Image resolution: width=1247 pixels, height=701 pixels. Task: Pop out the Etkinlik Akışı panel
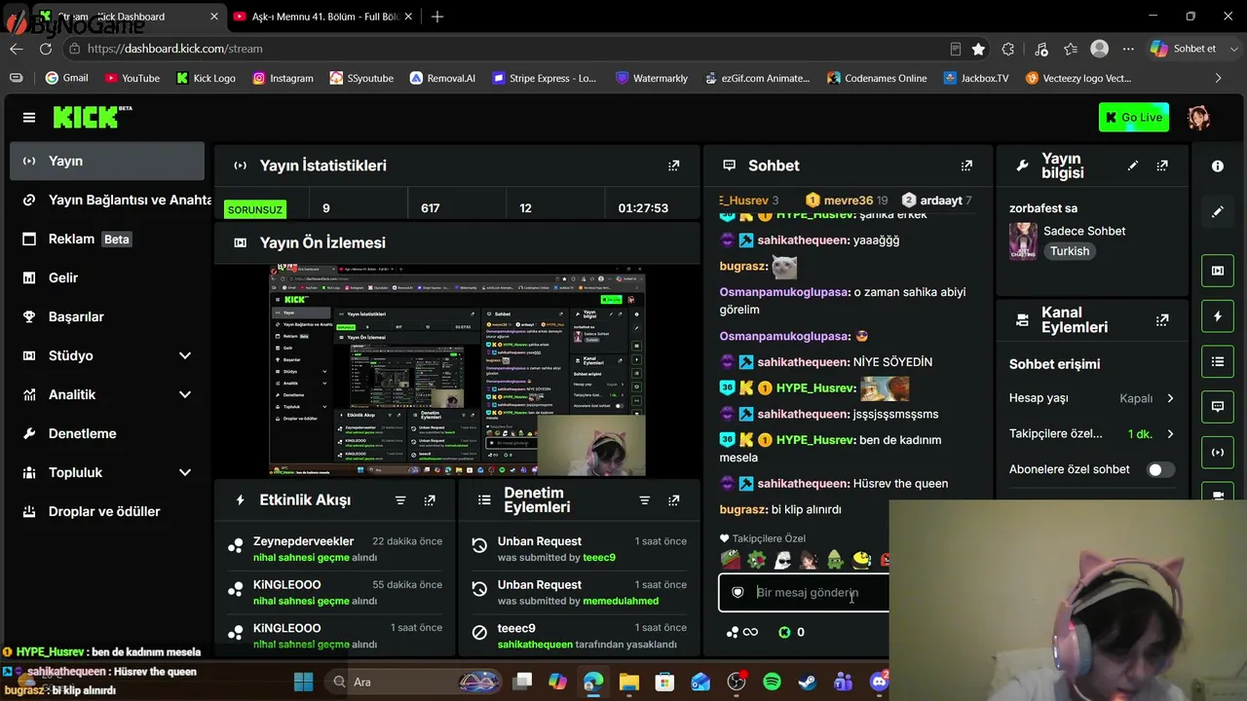tap(430, 500)
